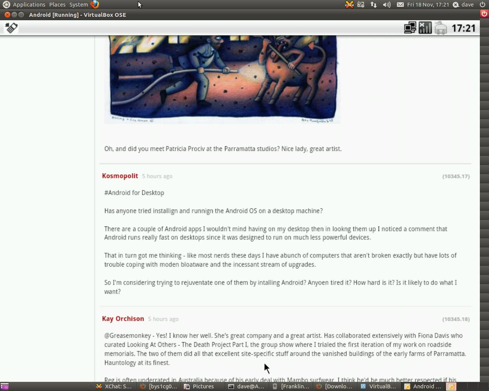Open the network connections indicator

(x=374, y=5)
